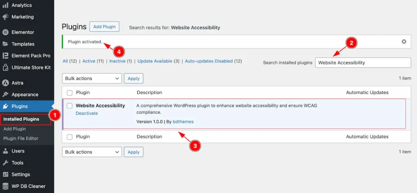Open the bottom Bulk actions dropdown
The height and width of the screenshot is (193, 417).
coord(92,152)
